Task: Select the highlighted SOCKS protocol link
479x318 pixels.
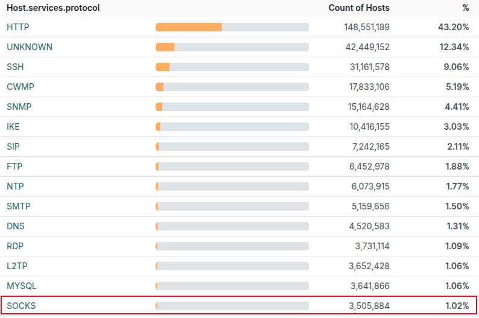Action: 21,306
